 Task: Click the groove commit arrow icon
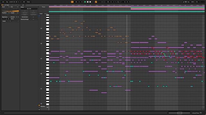18,17
